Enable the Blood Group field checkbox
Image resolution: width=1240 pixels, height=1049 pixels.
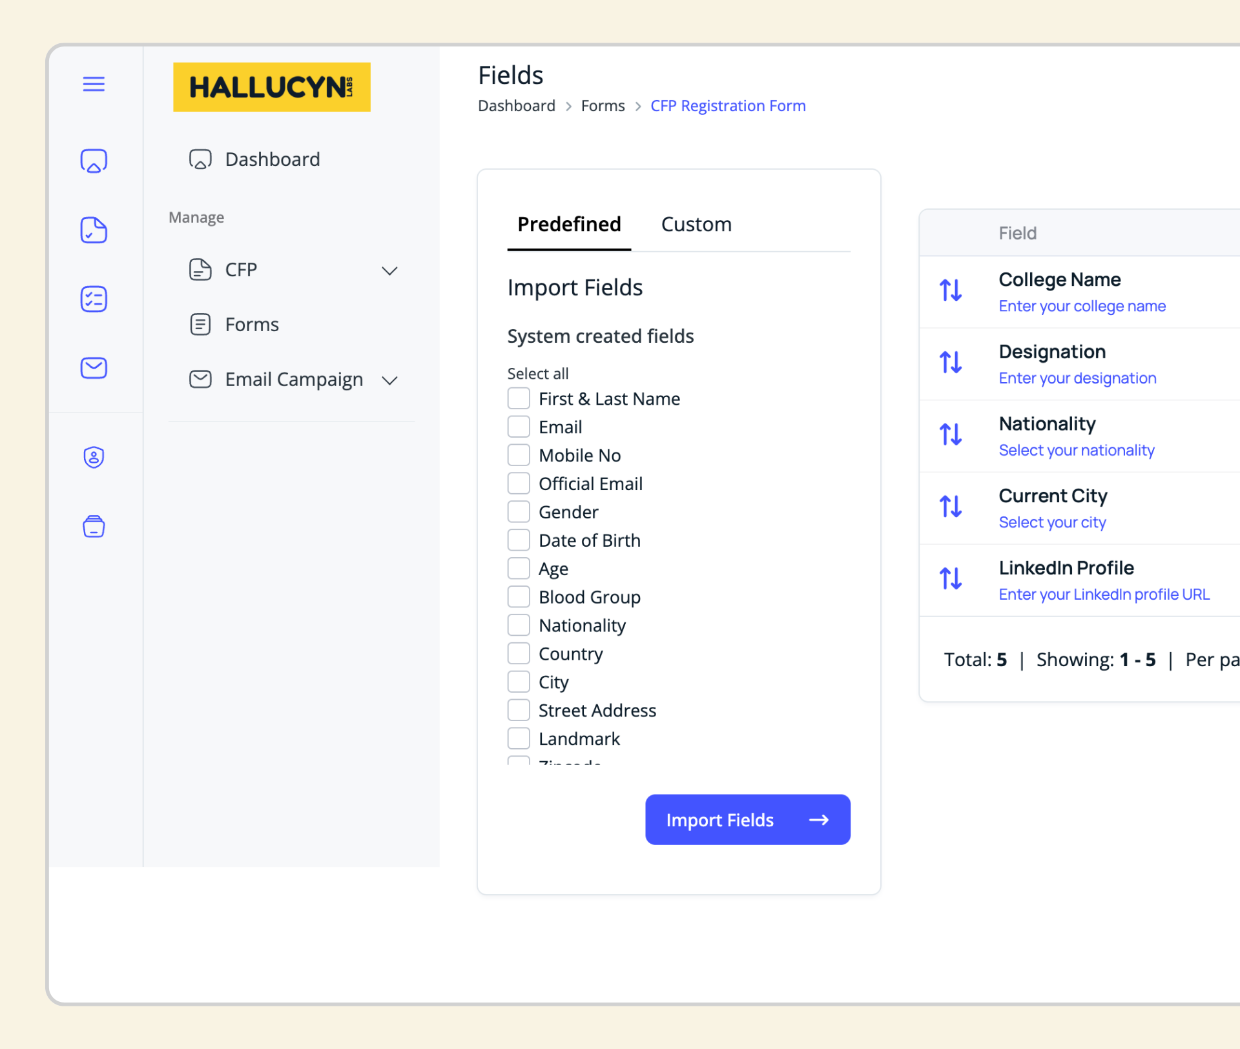point(519,596)
